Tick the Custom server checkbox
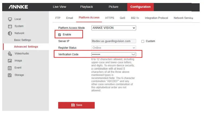204x117 pixels. [143, 41]
